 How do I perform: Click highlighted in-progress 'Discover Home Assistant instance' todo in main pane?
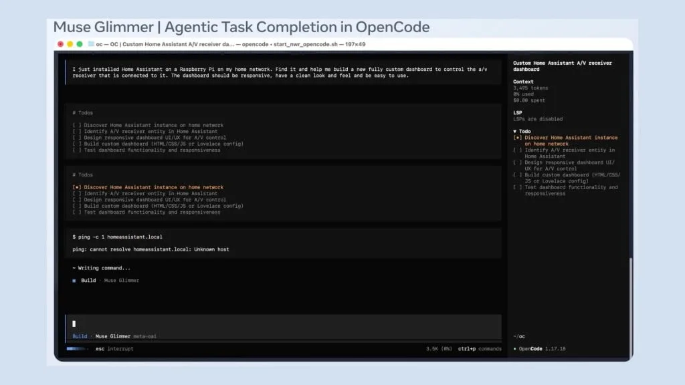pos(148,187)
